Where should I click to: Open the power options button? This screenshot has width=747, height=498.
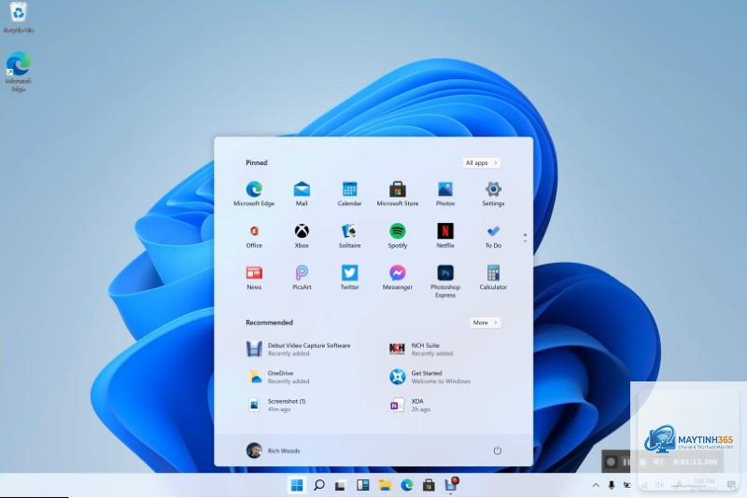(x=498, y=450)
